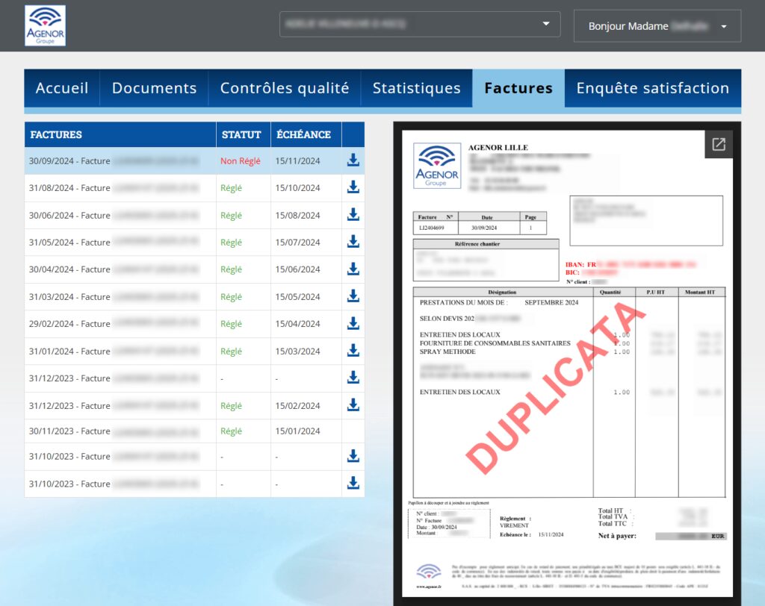Click the 15/11/2024 due date
Screen dimensions: 765x606
pyautogui.click(x=297, y=161)
